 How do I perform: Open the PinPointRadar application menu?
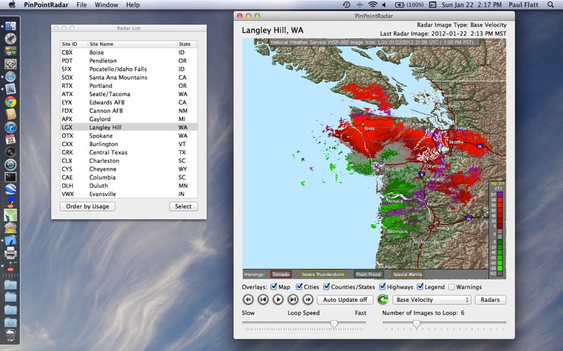[x=46, y=5]
